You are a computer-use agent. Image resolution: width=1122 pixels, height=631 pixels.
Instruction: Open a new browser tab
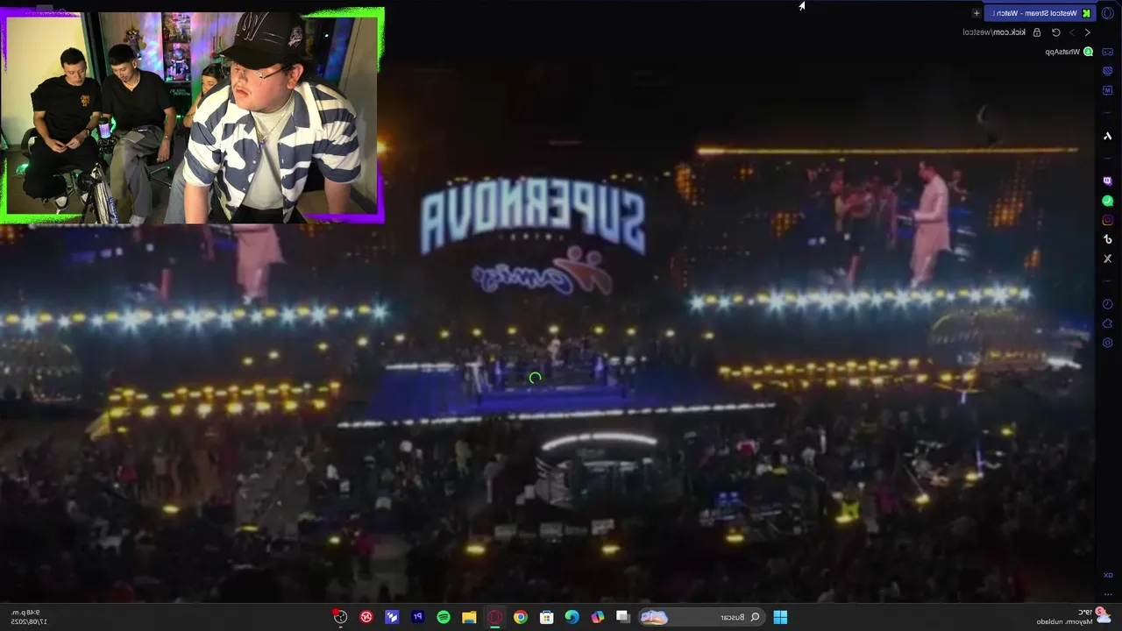tap(976, 13)
